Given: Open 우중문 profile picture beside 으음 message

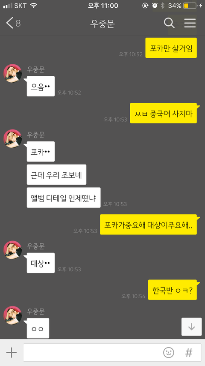Looking at the screenshot, I should point(12,73).
